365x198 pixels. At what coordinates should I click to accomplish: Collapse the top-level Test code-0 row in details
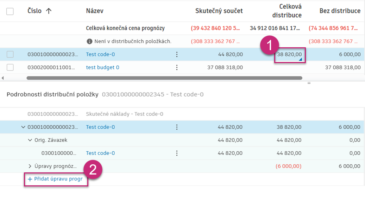(24, 127)
